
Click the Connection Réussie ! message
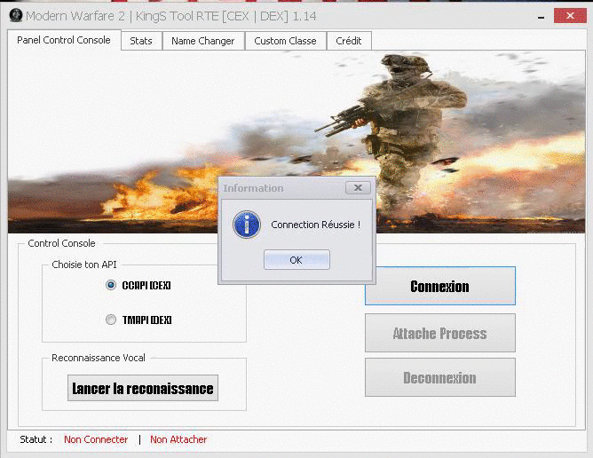315,225
